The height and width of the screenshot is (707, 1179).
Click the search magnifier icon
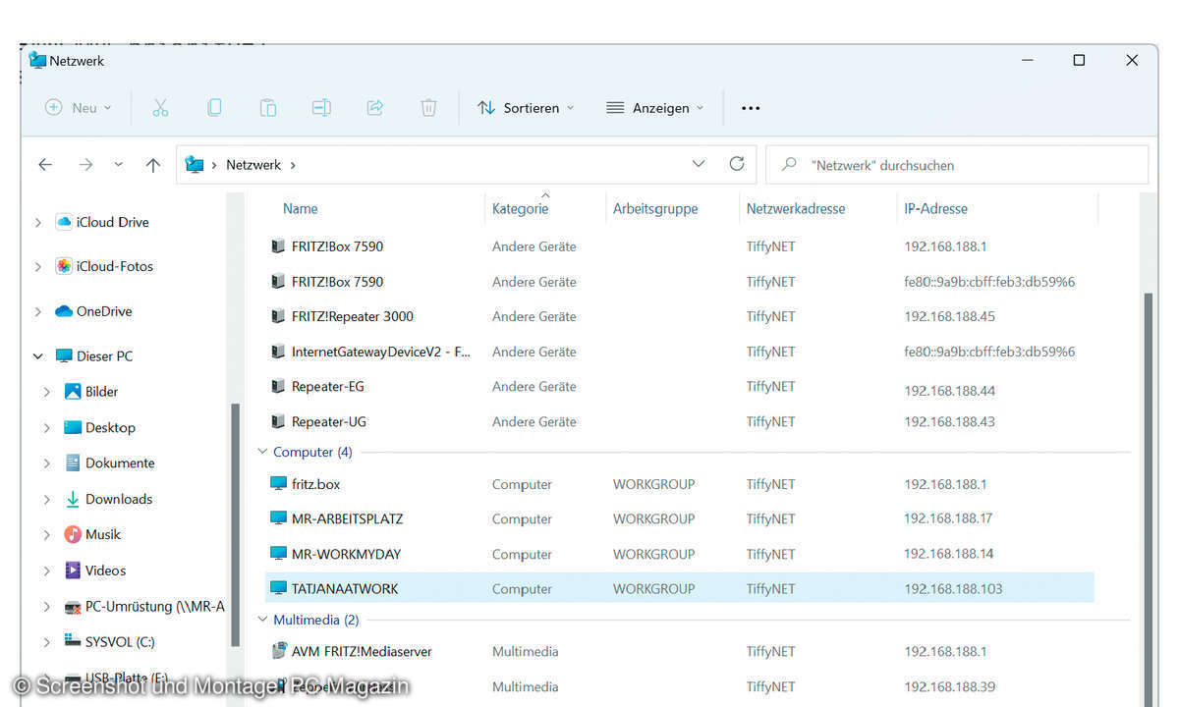click(x=789, y=165)
